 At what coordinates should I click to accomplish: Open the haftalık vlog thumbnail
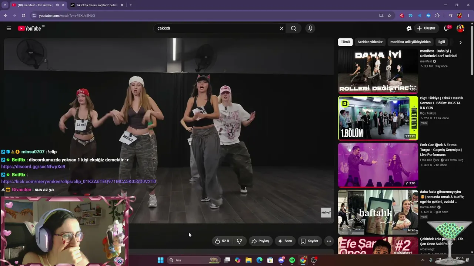click(x=378, y=212)
